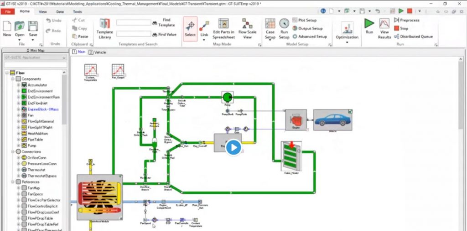Collapse the Components tree node
The width and height of the screenshot is (467, 231).
[13, 79]
